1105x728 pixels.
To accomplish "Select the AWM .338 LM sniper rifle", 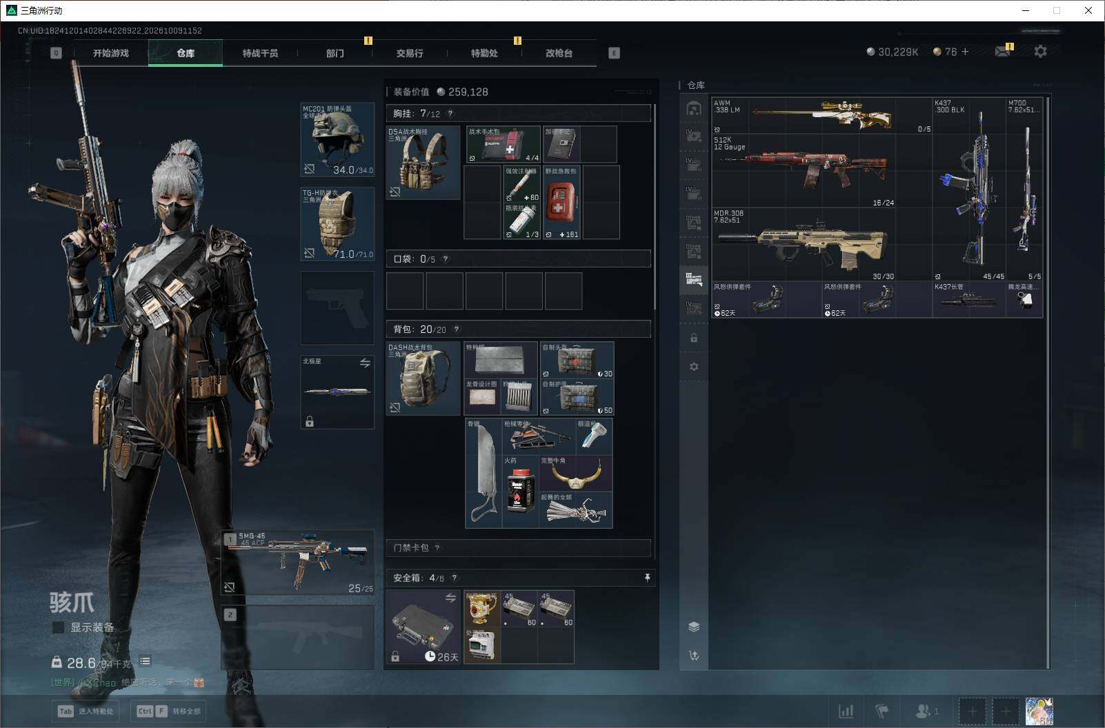I will pos(822,115).
